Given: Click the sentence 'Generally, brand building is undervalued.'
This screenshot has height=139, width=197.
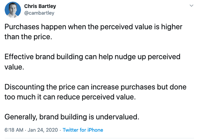Looking at the screenshot, I should (x=72, y=117).
